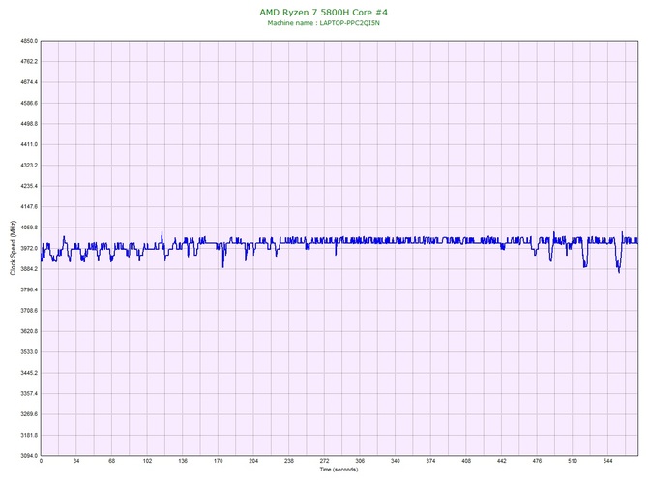Click the 4498.8 y-axis value
The width and height of the screenshot is (648, 486).
[x=29, y=124]
